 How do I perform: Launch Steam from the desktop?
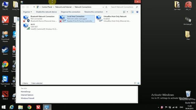[5, 50]
